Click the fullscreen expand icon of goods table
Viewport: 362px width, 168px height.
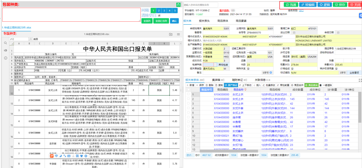[x=360, y=80]
